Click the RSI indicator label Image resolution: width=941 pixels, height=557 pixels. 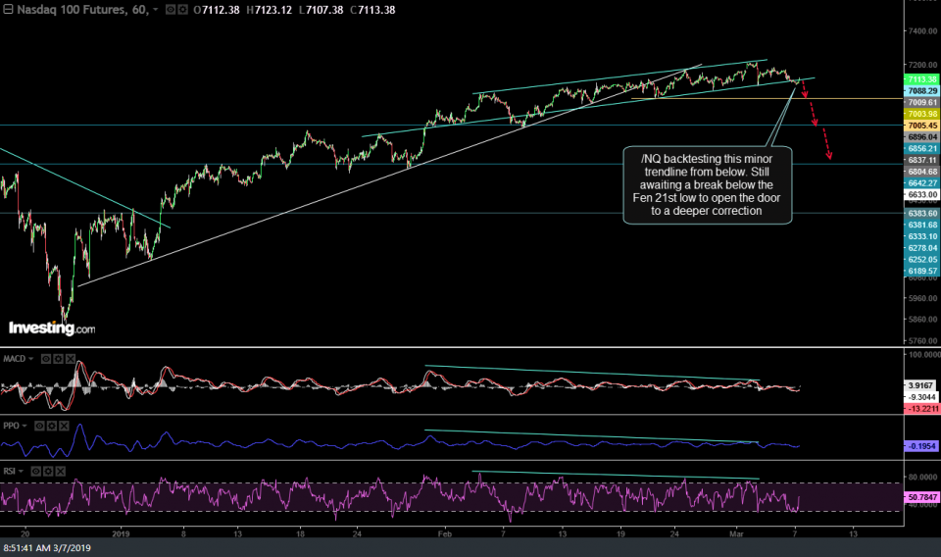10,471
